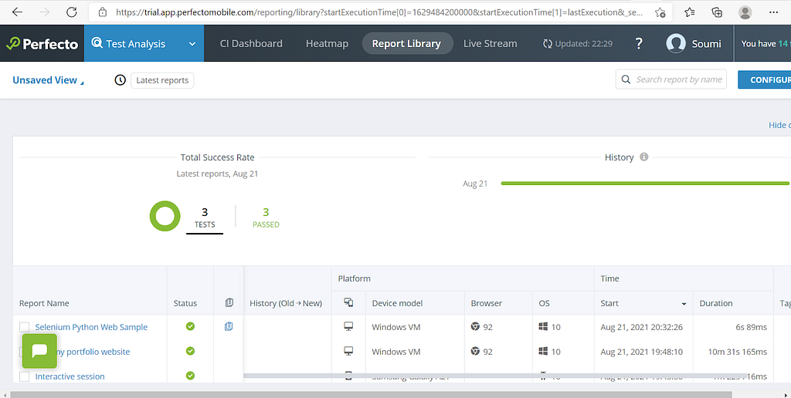Click the Status column header

(185, 303)
